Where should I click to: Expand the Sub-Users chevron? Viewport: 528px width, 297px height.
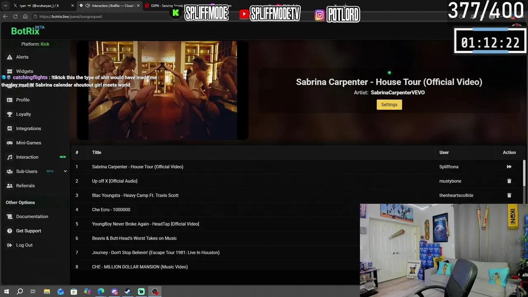(x=65, y=171)
